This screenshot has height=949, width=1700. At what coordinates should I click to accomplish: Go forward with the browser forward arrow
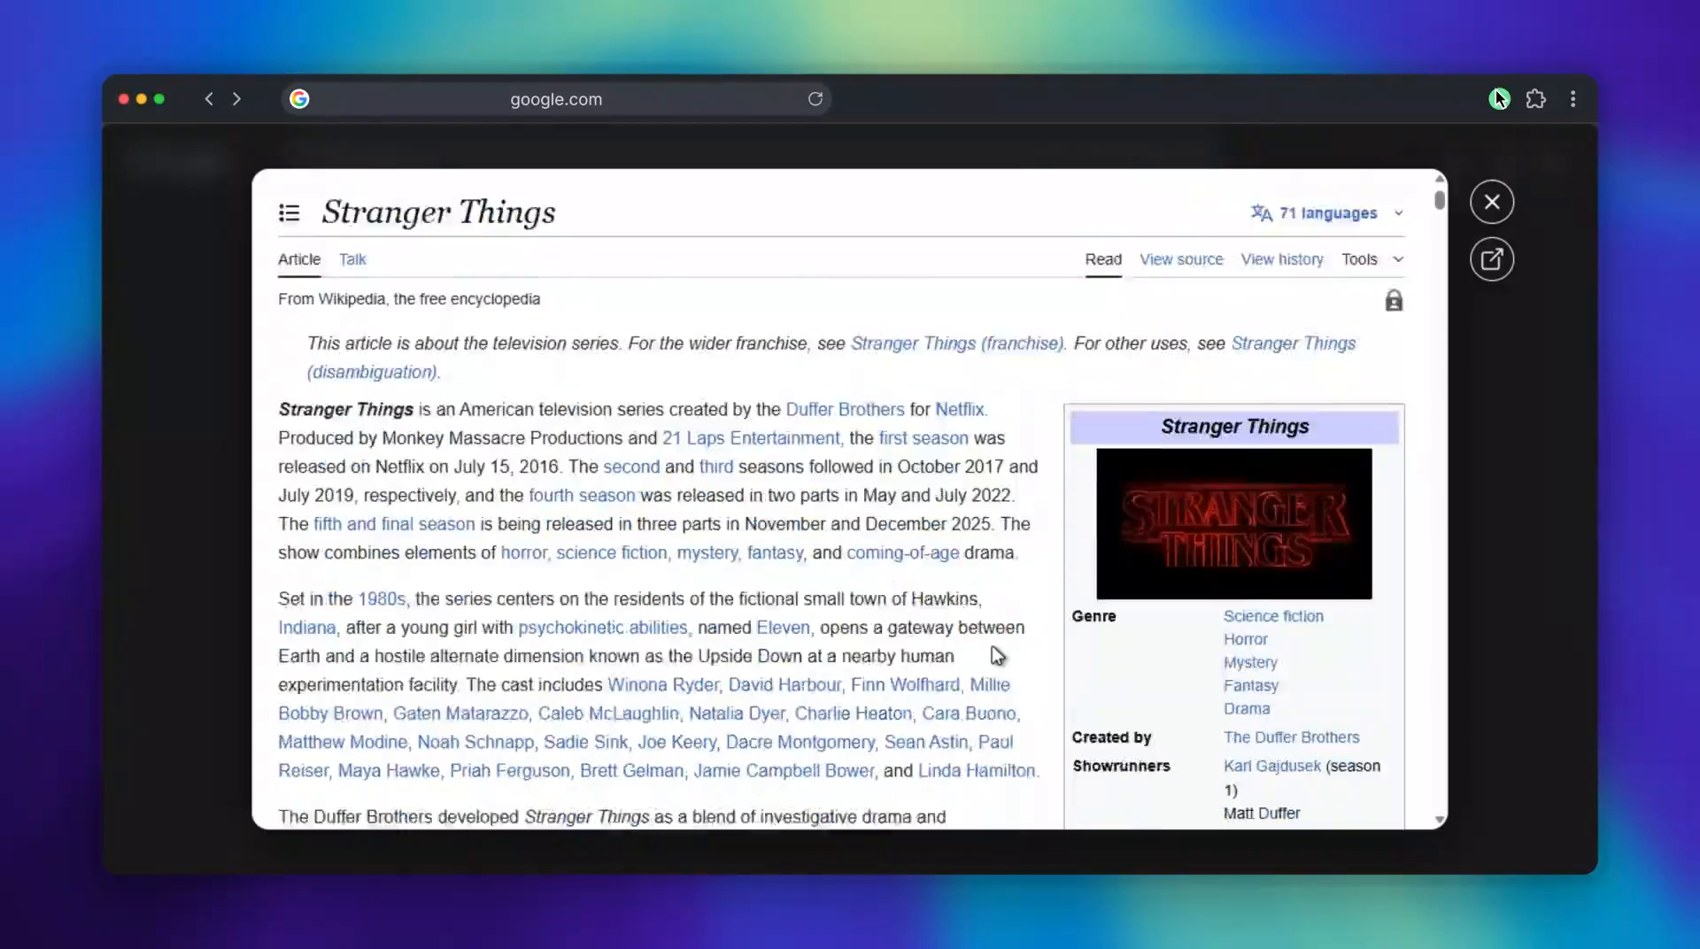236,98
